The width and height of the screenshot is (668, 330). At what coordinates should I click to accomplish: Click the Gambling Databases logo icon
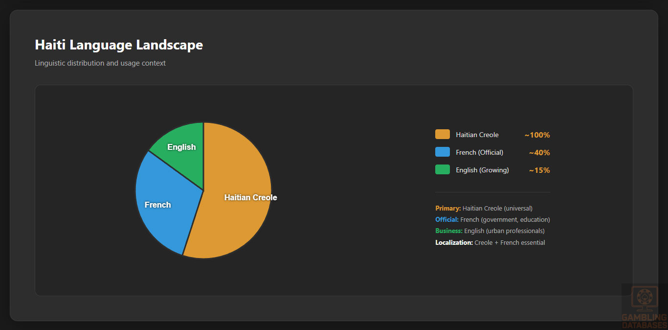(644, 298)
